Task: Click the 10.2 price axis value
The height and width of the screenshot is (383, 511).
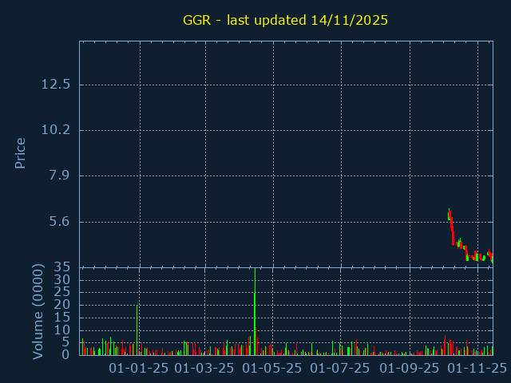Action: pos(56,130)
